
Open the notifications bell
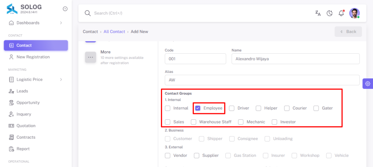pos(341,13)
